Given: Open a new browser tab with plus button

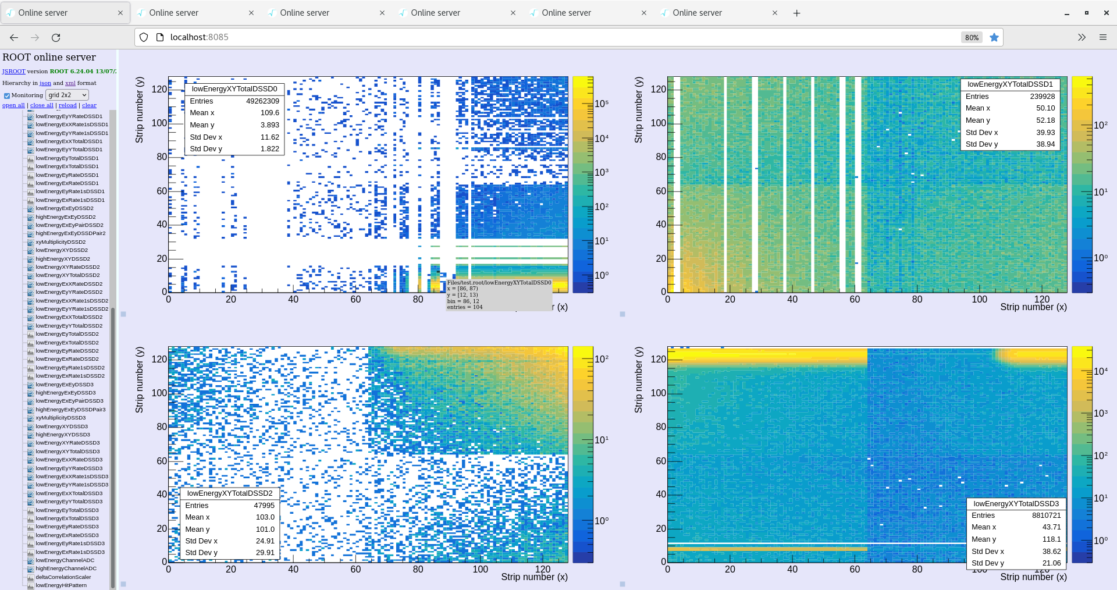Looking at the screenshot, I should 796,13.
